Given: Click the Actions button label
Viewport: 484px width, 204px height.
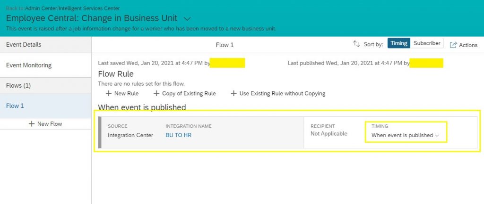Looking at the screenshot, I should point(468,45).
